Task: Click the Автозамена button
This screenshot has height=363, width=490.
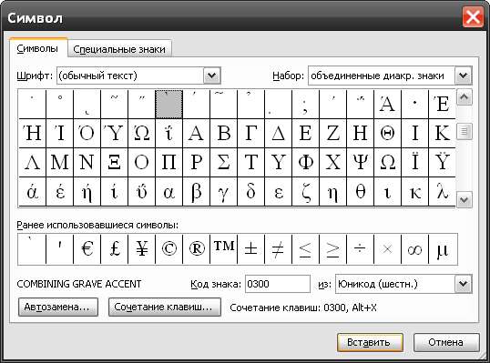Action: pos(58,308)
